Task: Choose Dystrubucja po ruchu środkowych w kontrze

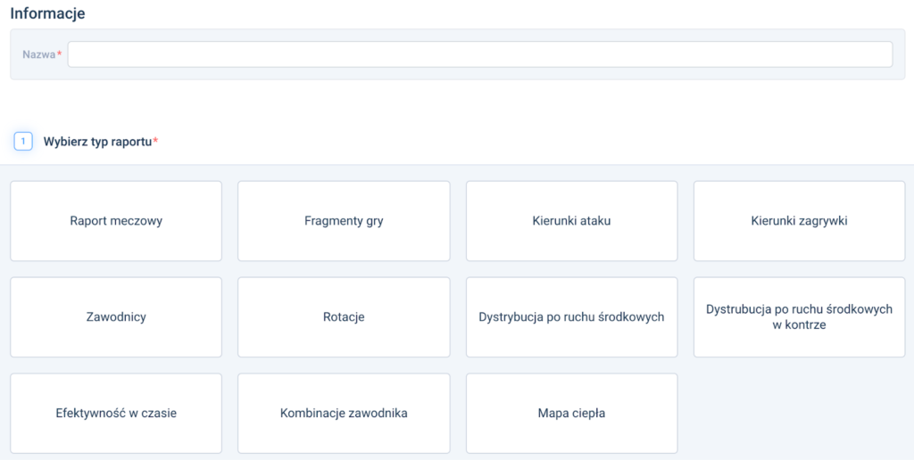Action: [x=799, y=317]
